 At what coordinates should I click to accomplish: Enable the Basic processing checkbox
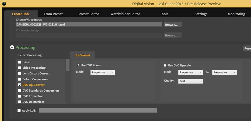(x=19, y=62)
